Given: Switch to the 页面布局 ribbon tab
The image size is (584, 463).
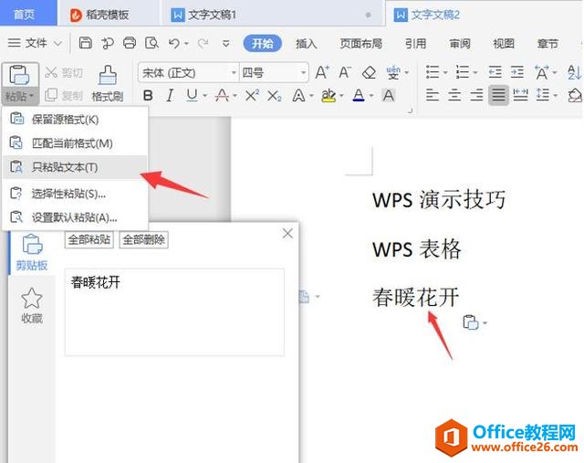Looking at the screenshot, I should click(361, 44).
